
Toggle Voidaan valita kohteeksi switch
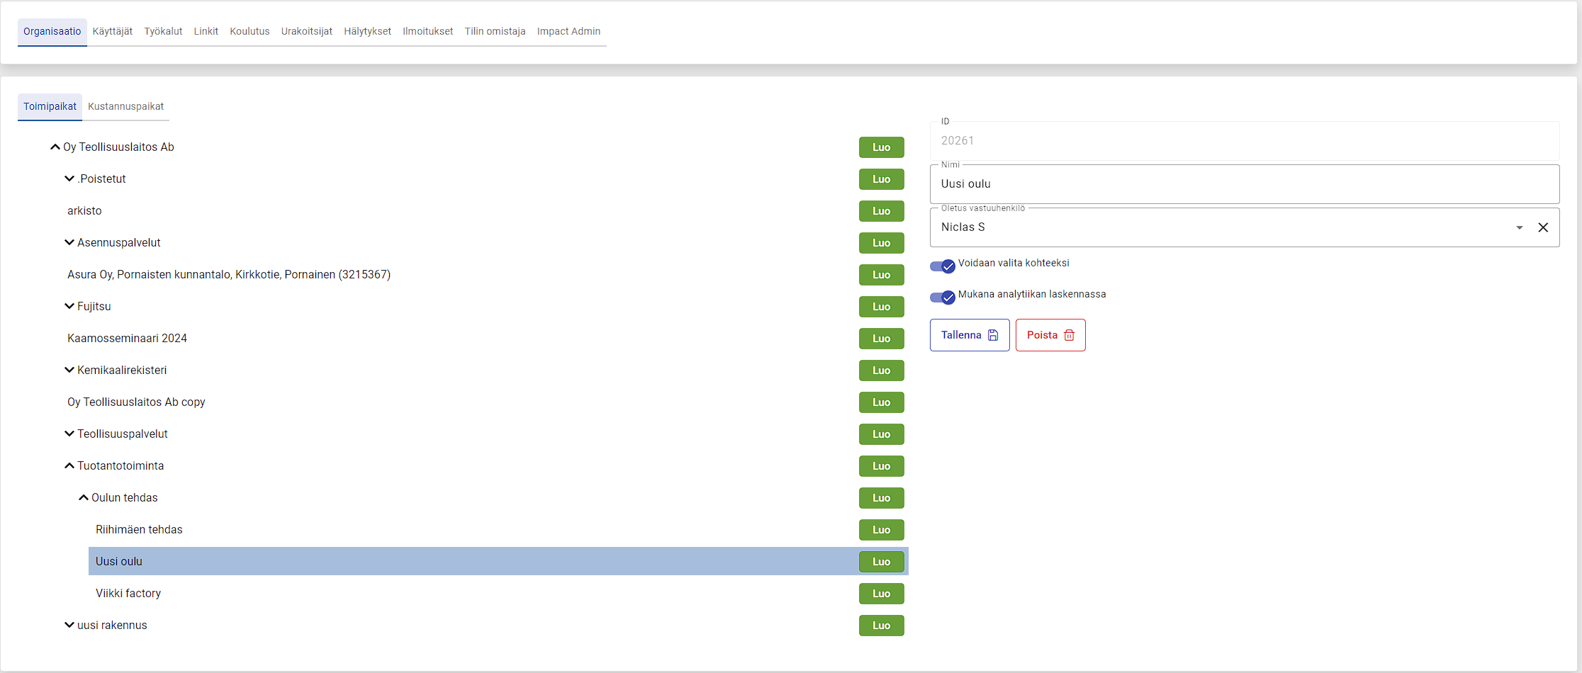(943, 266)
